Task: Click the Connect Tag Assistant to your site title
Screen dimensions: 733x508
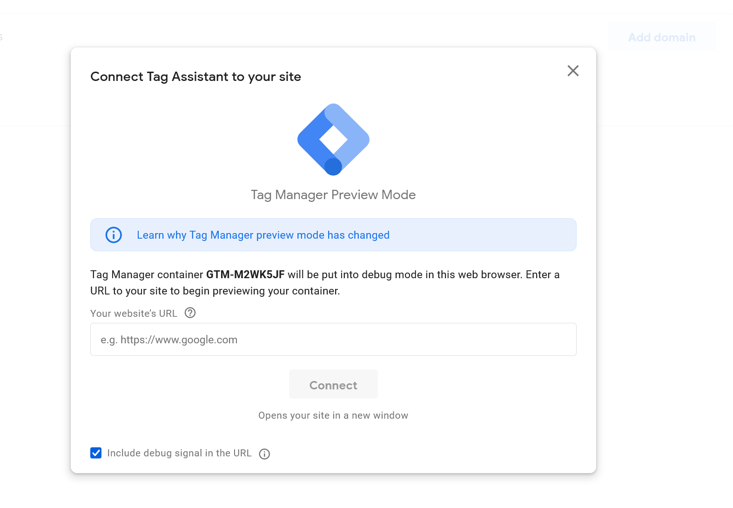Action: [195, 77]
